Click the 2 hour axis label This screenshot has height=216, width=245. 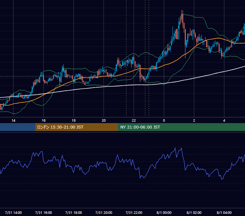point(194,121)
